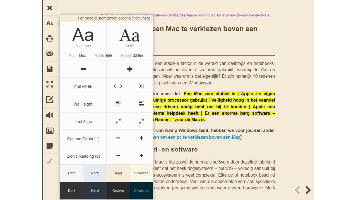Narrow the text column with inward arrows

click(x=141, y=86)
